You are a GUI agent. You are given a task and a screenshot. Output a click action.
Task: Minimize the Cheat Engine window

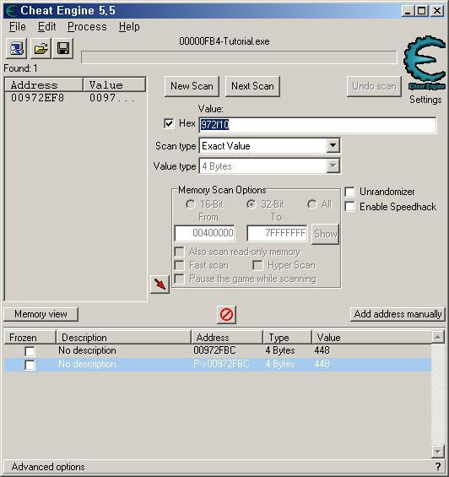tap(408, 11)
